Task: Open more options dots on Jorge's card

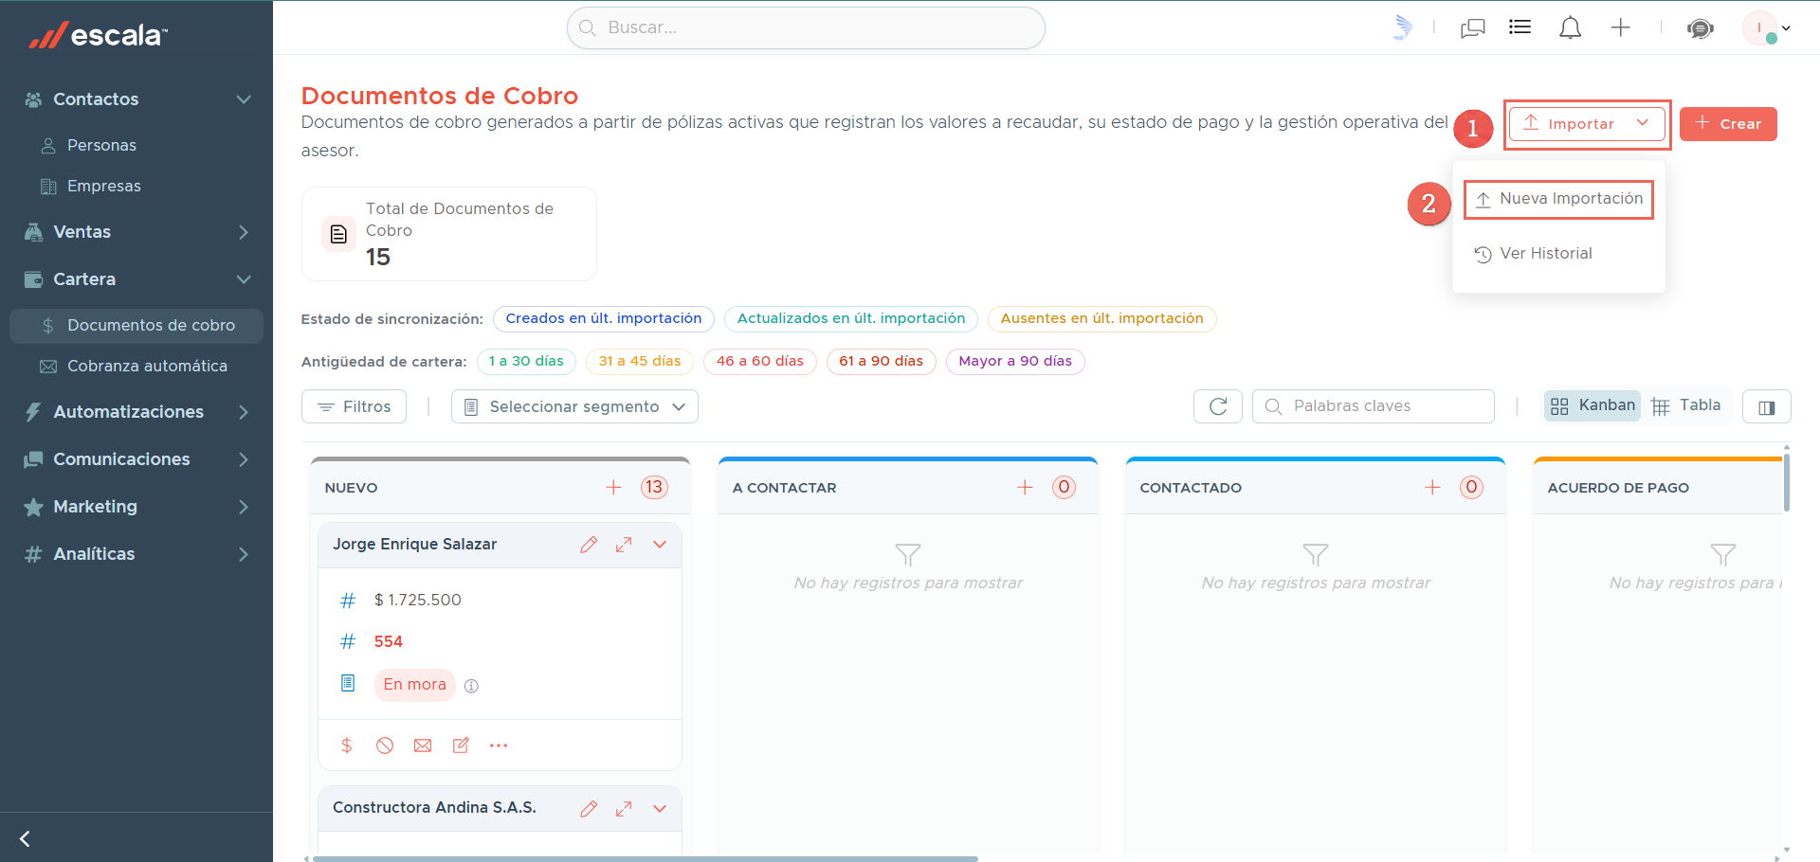Action: pos(499,745)
